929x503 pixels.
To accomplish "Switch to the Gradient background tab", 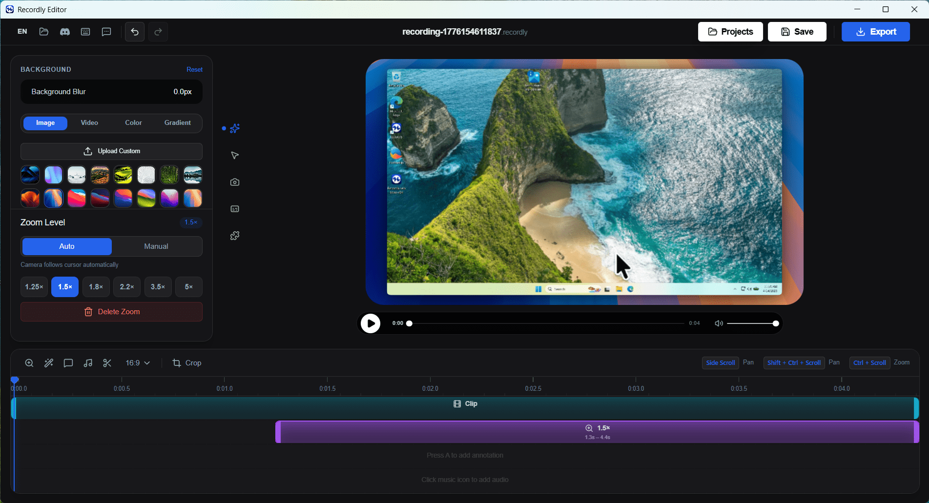I will [x=177, y=123].
